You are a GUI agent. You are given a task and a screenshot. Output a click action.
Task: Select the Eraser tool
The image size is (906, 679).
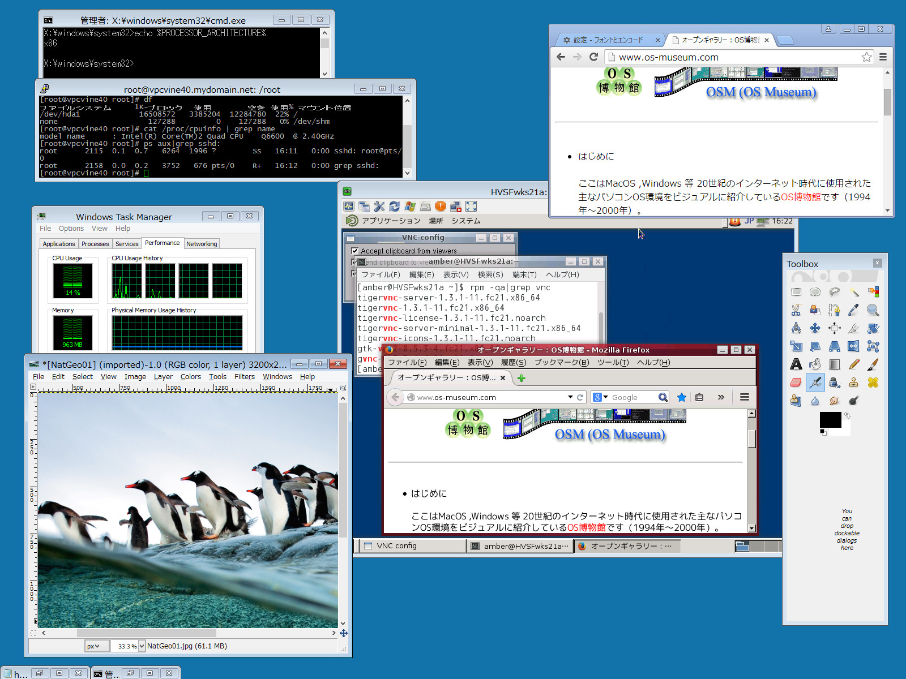pyautogui.click(x=796, y=383)
